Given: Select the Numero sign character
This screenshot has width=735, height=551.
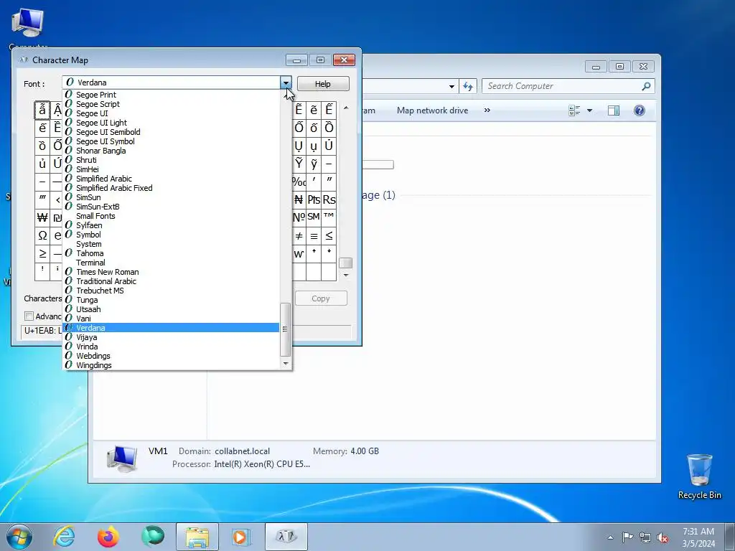Looking at the screenshot, I should pos(299,217).
